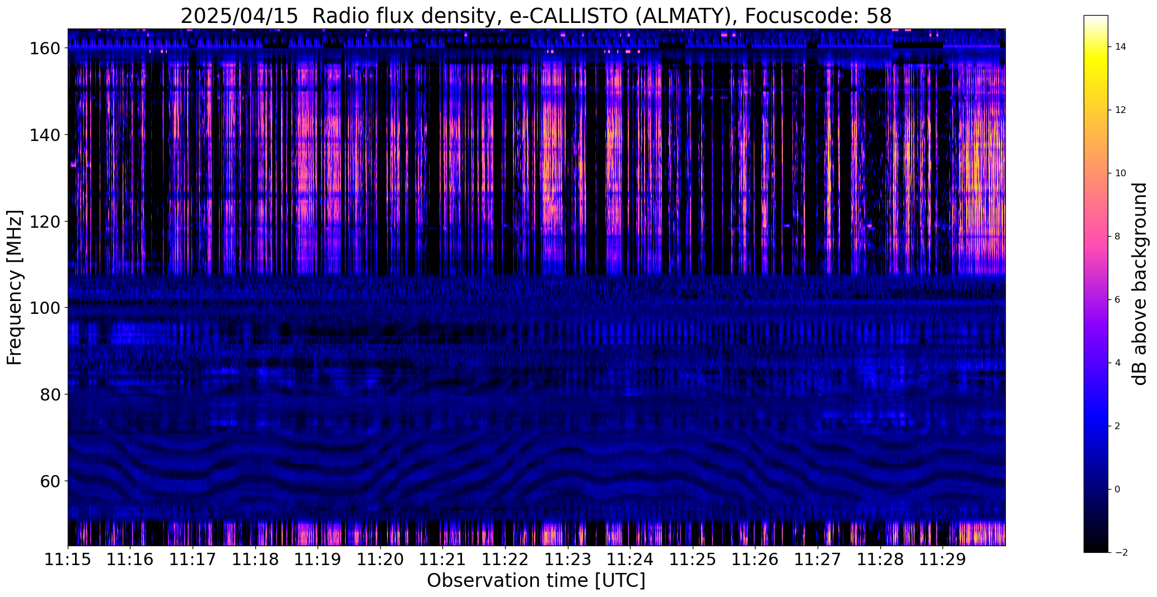Screen dimensions: 1157x597
Task: Click the colorbar tick label 2
Action: tap(1118, 426)
